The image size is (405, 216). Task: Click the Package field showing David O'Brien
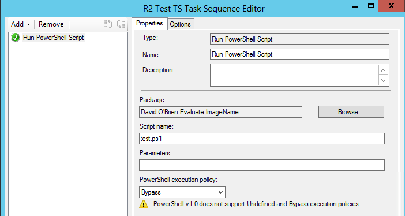tap(220, 112)
